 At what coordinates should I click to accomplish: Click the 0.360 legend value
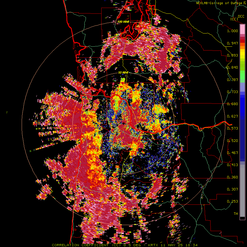point(232,177)
